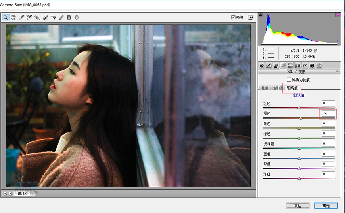Click the 默认值 link

coord(299,95)
